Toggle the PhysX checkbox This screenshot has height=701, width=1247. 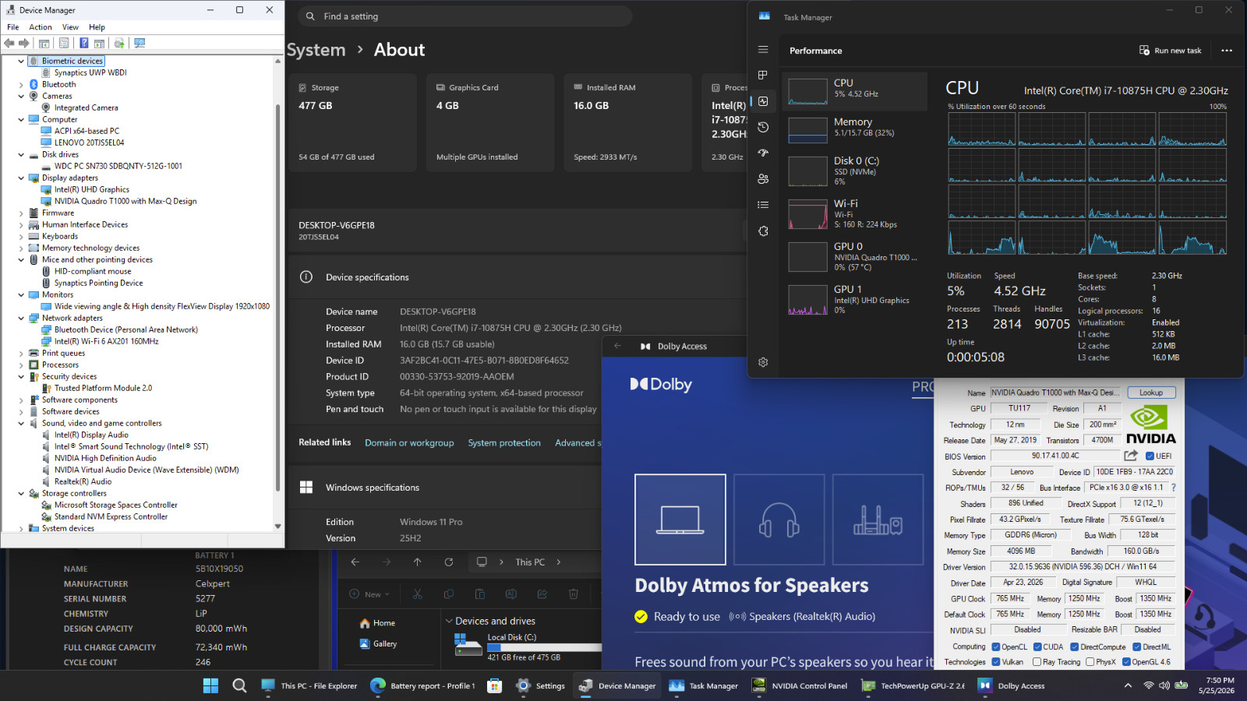pos(1090,662)
